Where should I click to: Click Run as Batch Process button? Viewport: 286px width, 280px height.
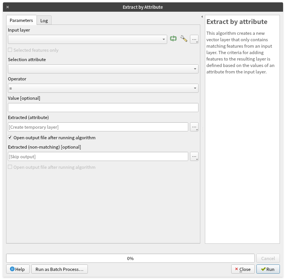pyautogui.click(x=59, y=269)
